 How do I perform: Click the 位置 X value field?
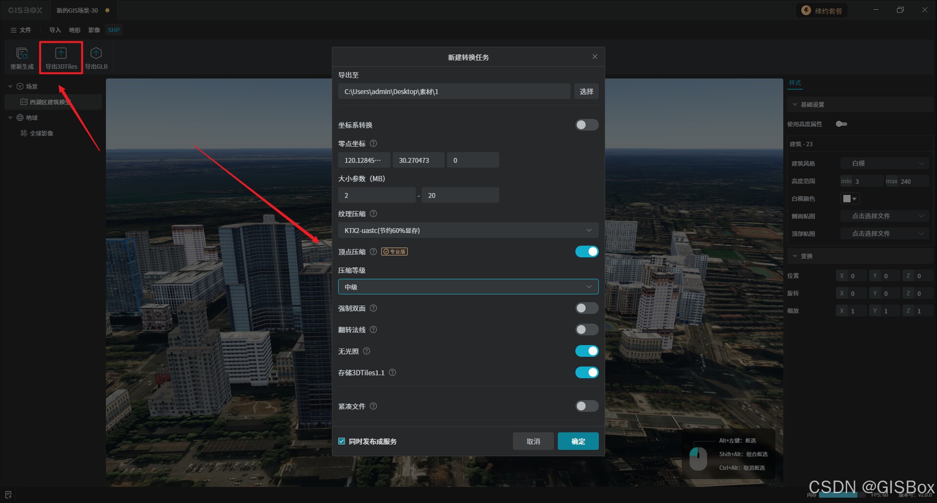tap(852, 276)
